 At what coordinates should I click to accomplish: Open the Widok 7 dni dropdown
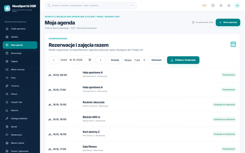pos(139,60)
